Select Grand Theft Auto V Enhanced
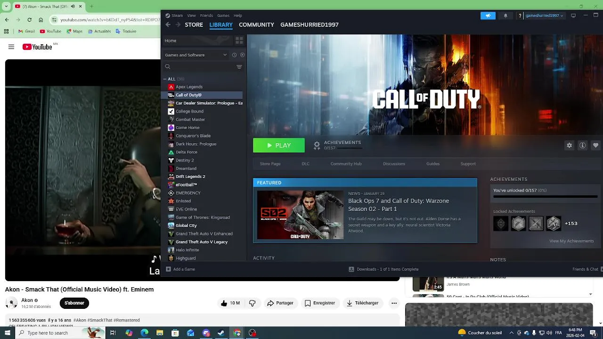 pos(204,234)
